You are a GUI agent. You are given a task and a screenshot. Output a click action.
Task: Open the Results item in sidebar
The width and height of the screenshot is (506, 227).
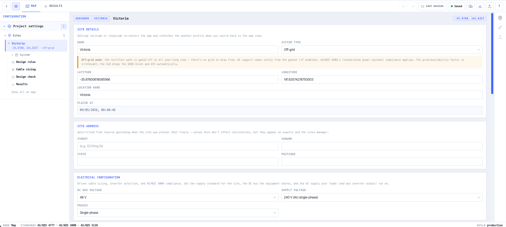point(22,84)
